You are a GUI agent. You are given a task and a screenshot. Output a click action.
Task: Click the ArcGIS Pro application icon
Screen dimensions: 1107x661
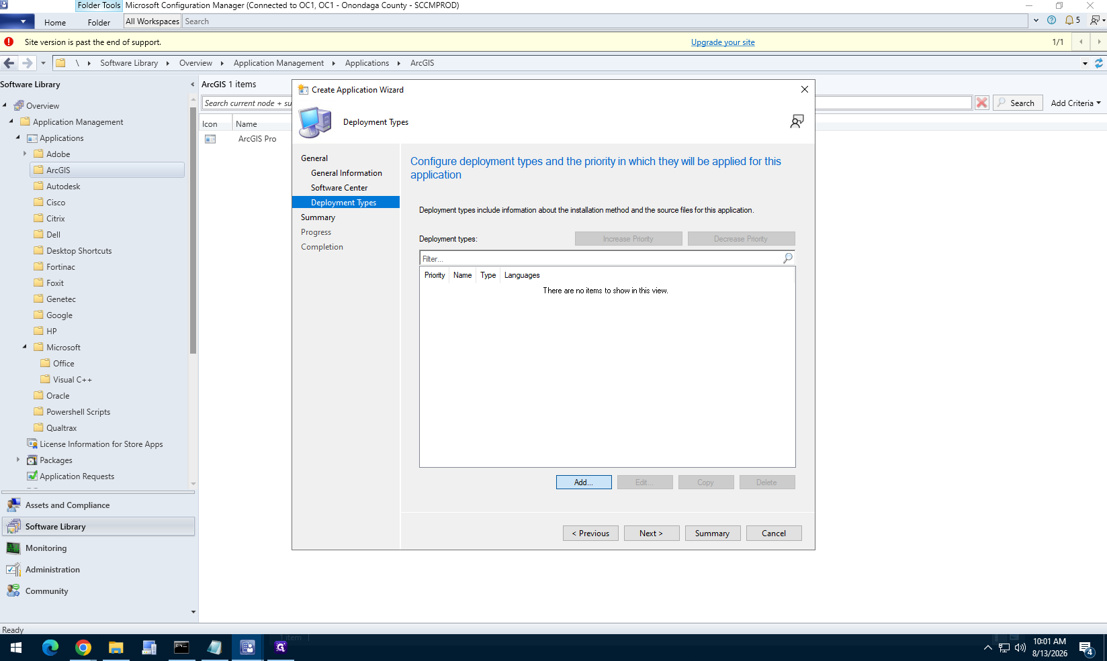point(210,139)
